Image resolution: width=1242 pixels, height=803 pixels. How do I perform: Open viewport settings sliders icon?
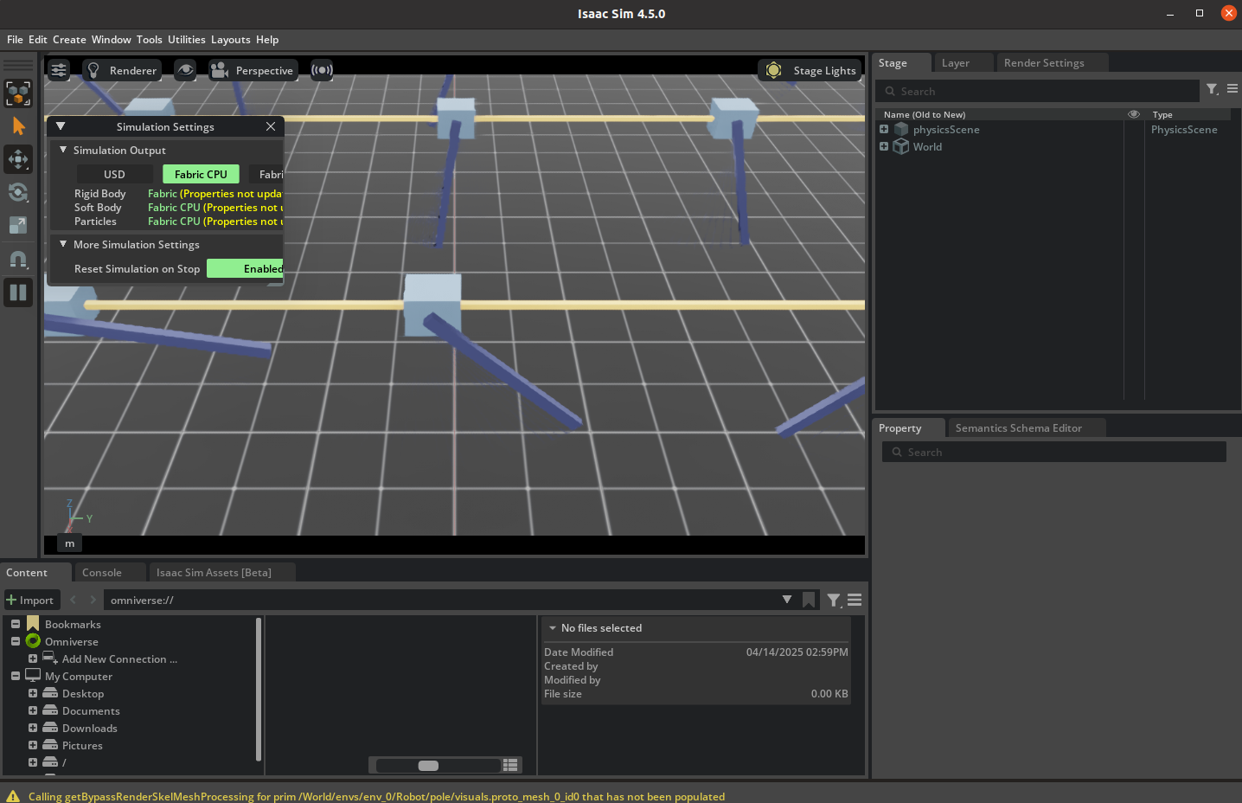click(x=59, y=70)
